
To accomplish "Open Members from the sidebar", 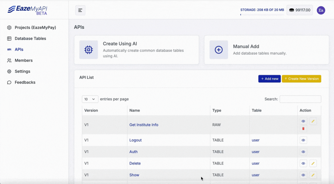I will (x=23, y=60).
